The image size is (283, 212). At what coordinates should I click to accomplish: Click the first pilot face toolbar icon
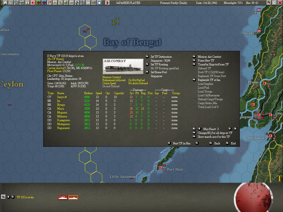tap(16, 3)
